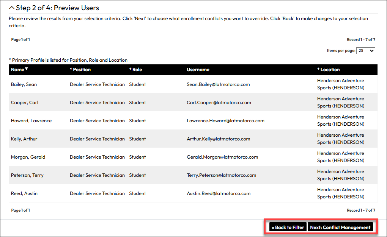Click the Username column header
Image resolution: width=387 pixels, height=237 pixels.
(198, 70)
